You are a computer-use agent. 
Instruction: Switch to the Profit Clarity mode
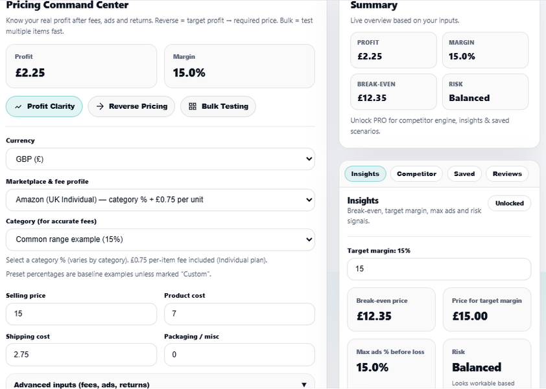click(44, 106)
